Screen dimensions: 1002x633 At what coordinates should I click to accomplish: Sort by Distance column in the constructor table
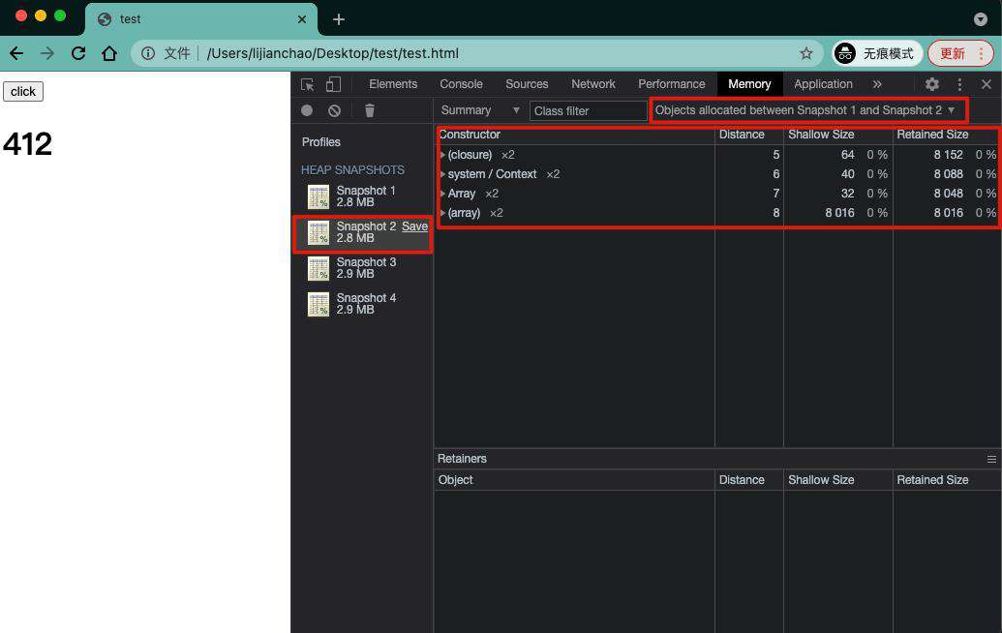click(749, 135)
